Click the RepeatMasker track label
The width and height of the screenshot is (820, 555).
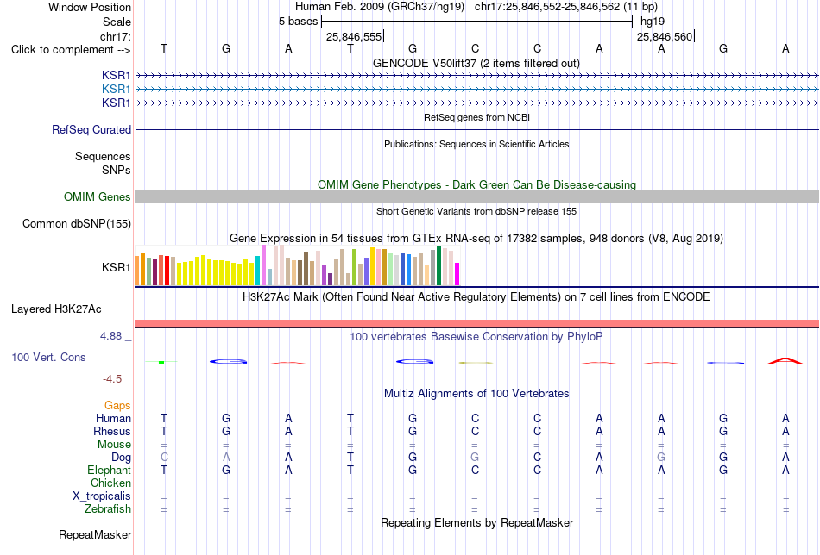coord(95,534)
